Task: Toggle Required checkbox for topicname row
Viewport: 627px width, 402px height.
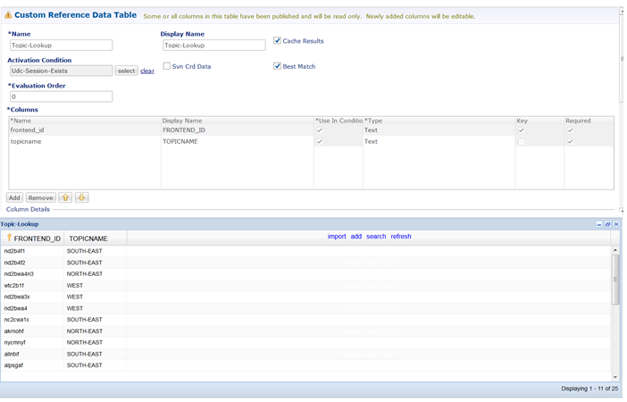Action: [570, 141]
